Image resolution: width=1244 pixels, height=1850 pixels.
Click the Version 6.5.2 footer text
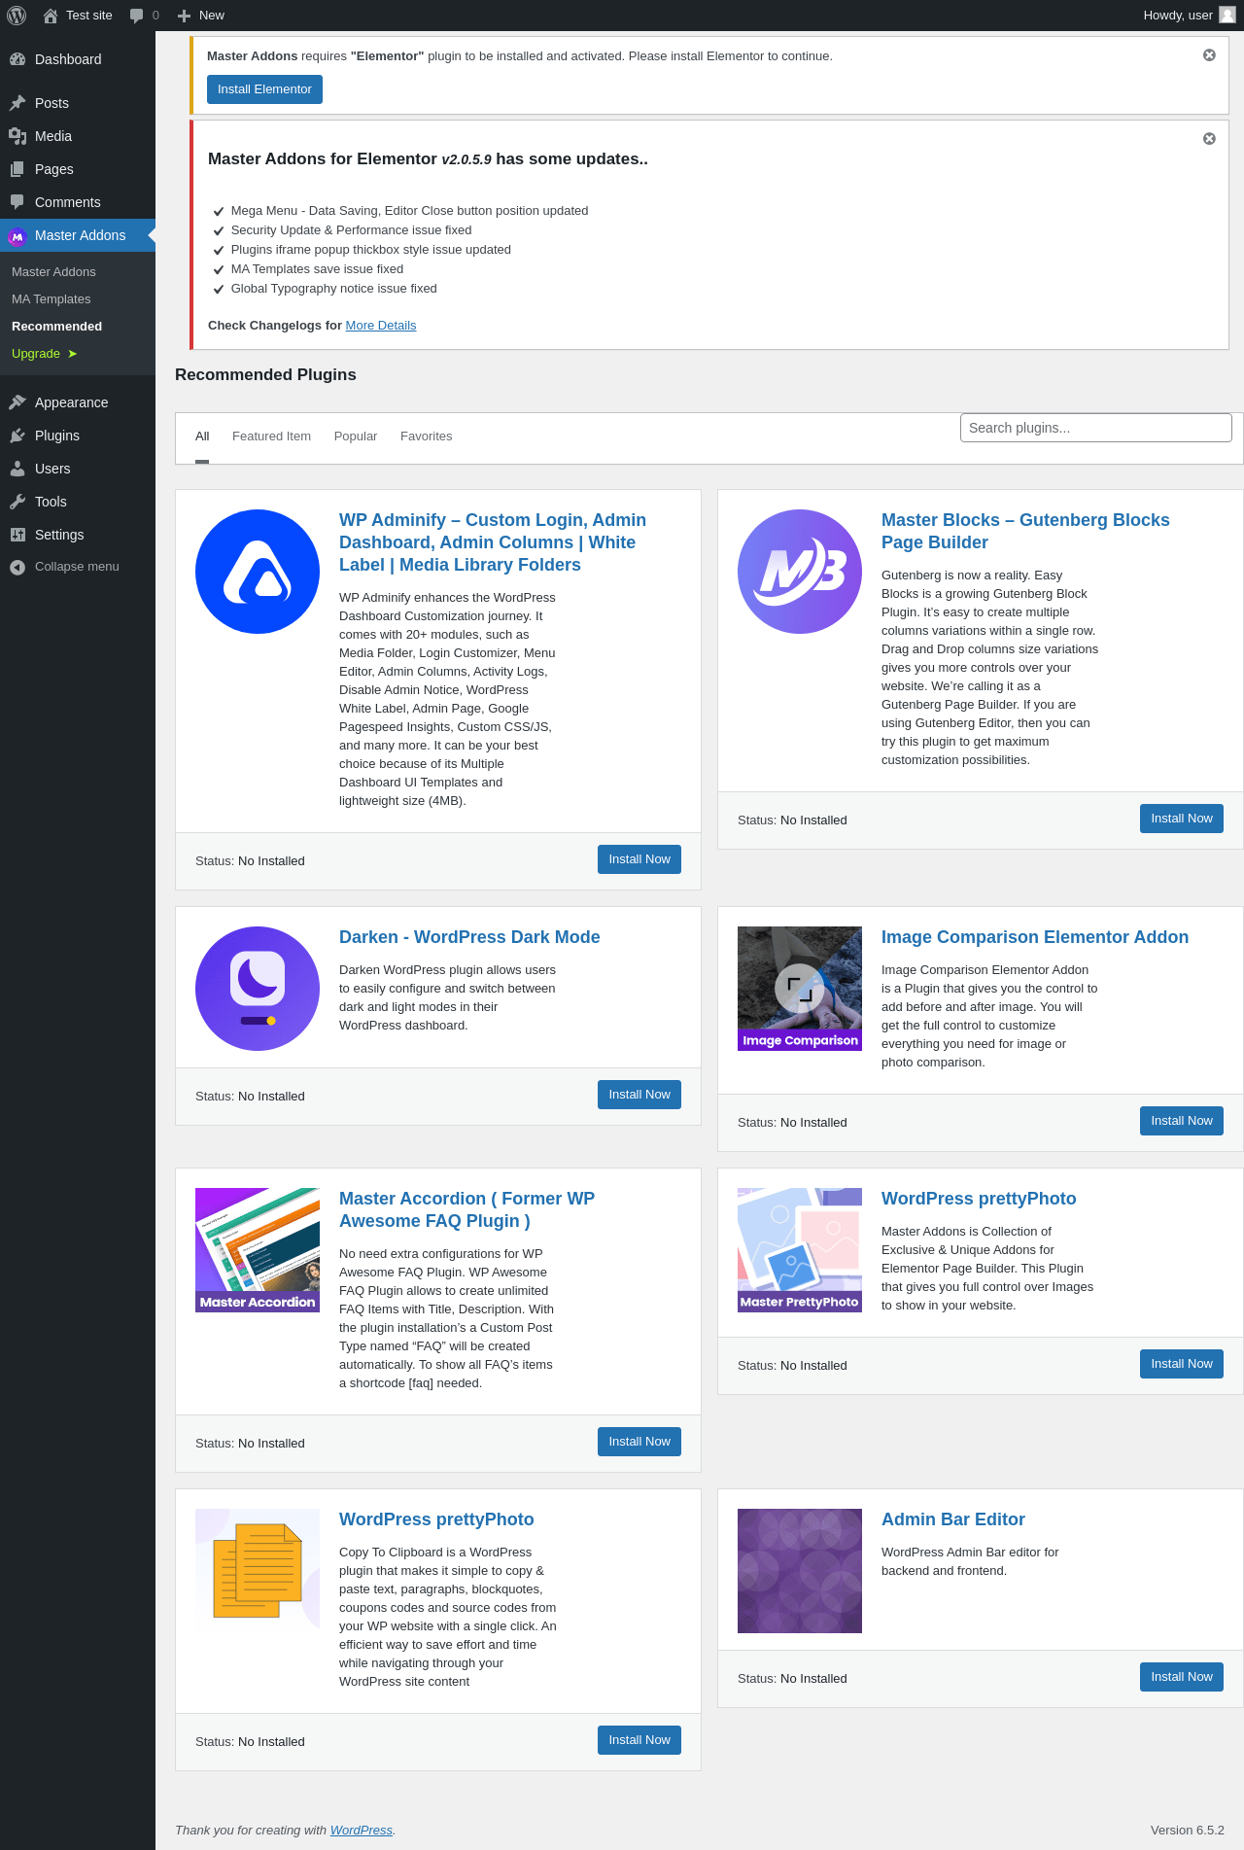tap(1188, 1831)
